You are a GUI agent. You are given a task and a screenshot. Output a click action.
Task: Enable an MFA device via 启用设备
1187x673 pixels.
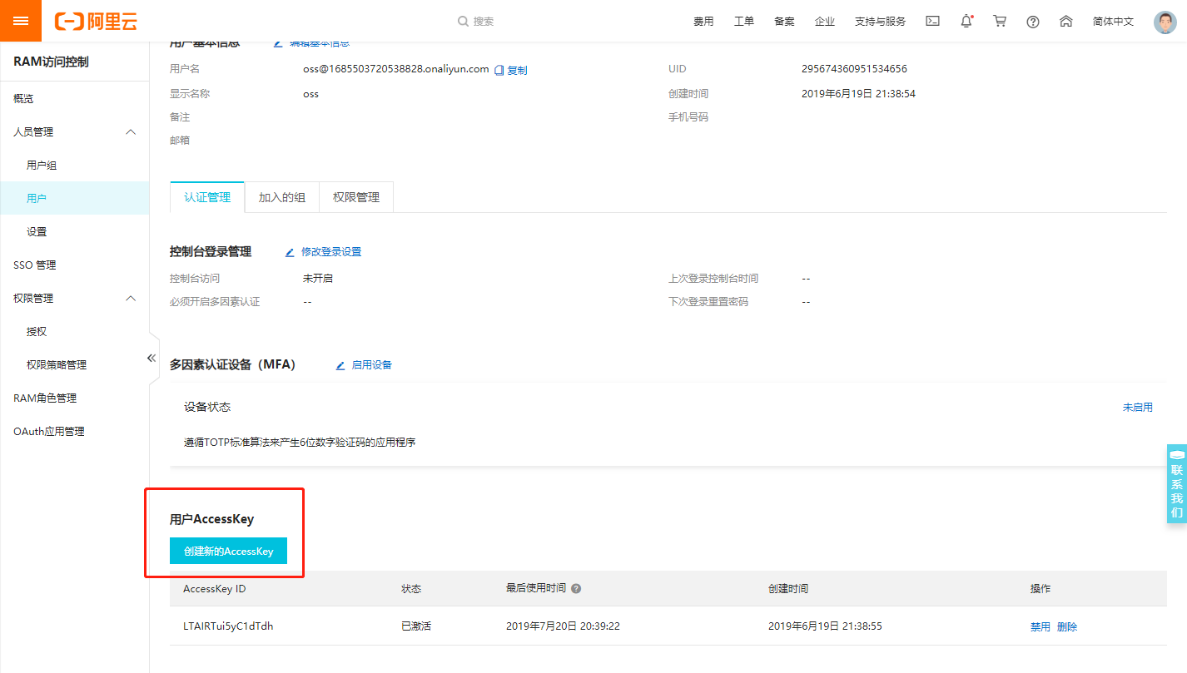tap(373, 364)
